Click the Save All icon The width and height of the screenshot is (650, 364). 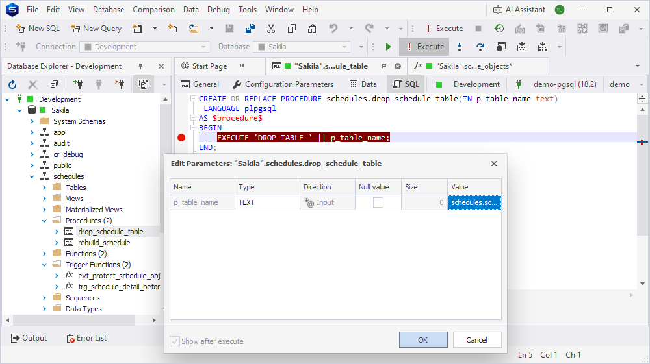click(250, 29)
